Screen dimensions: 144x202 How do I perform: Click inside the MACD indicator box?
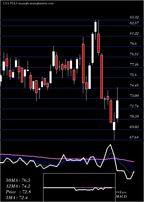[79, 188]
